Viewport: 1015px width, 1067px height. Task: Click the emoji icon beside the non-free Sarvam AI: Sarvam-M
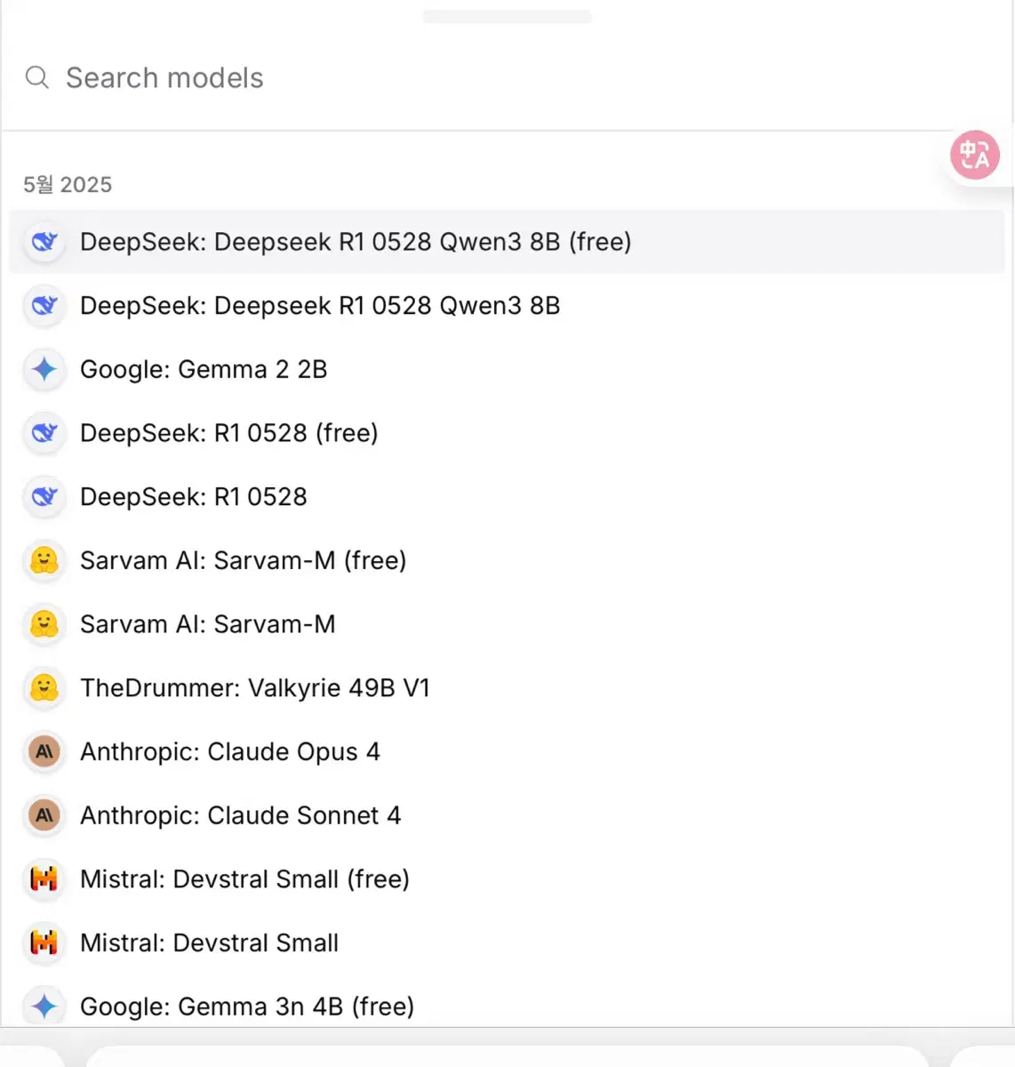(44, 624)
